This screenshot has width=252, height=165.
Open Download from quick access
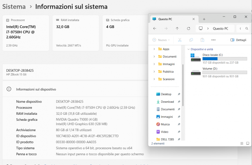[x=168, y=102]
